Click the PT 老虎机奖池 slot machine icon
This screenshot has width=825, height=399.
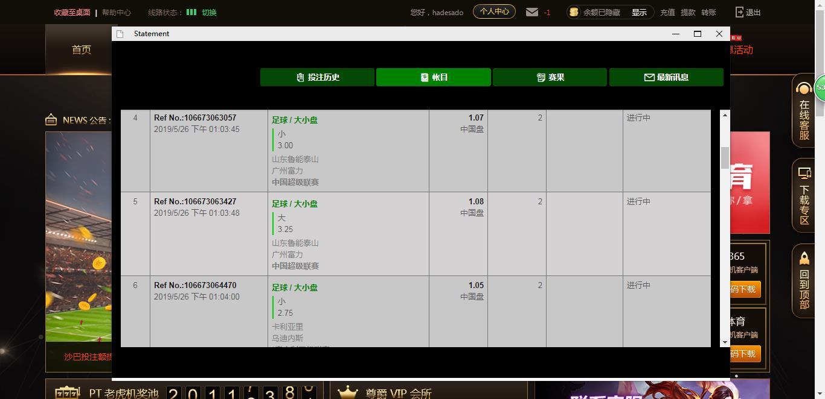coord(67,394)
